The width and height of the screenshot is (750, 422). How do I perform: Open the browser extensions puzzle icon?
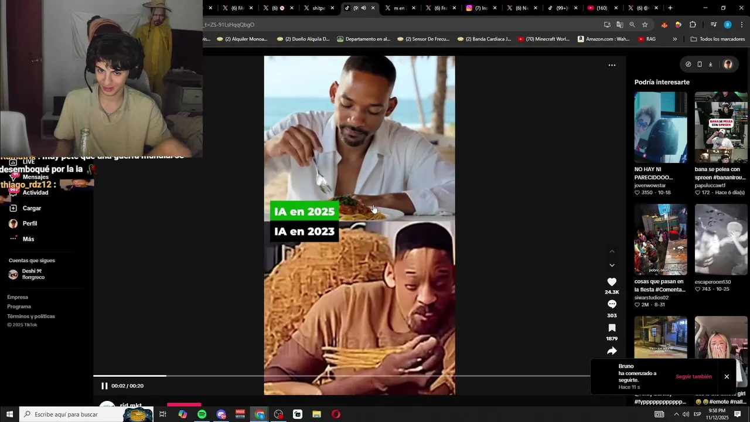(x=693, y=25)
